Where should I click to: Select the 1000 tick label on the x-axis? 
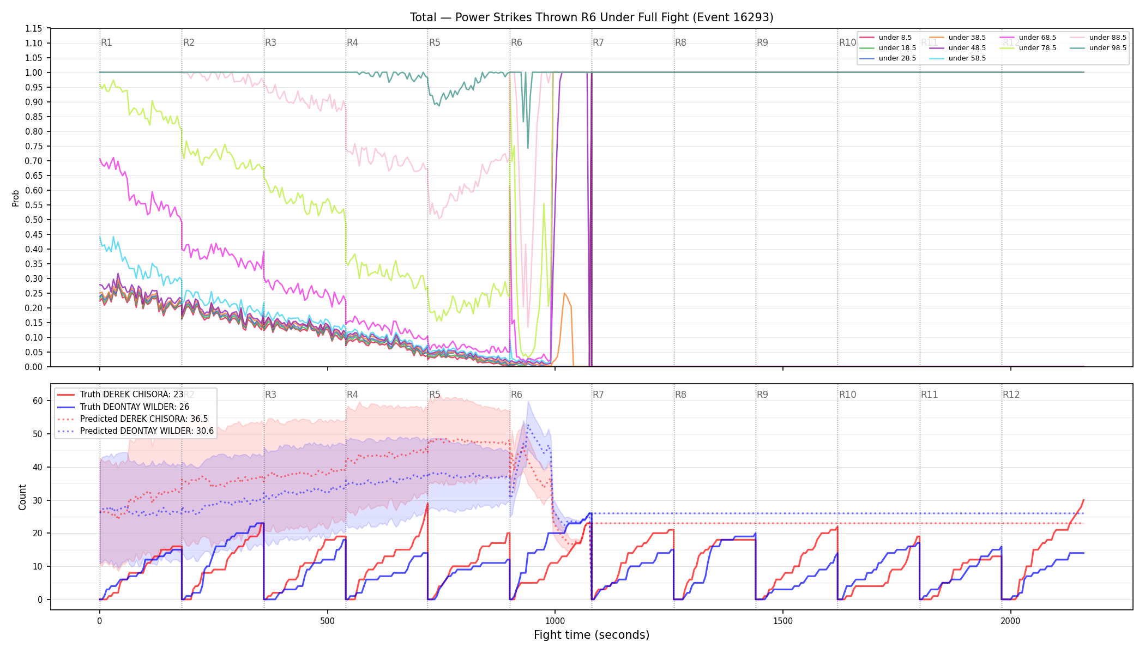pyautogui.click(x=555, y=621)
